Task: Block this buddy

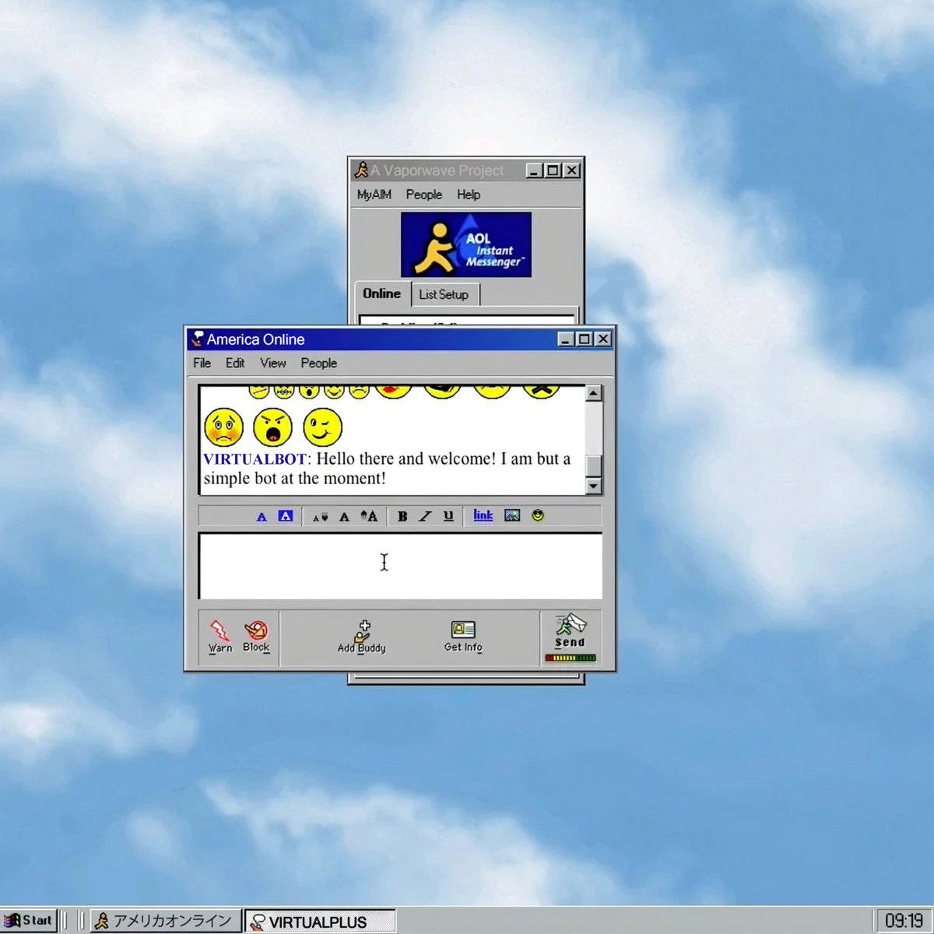Action: [x=256, y=636]
